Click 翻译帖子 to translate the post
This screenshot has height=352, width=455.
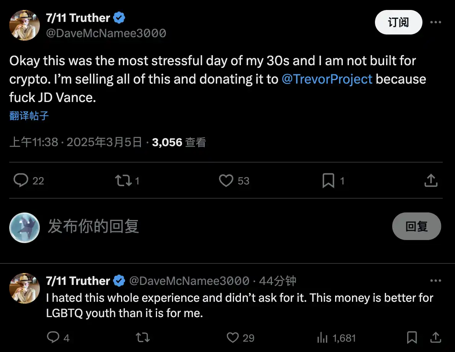29,116
